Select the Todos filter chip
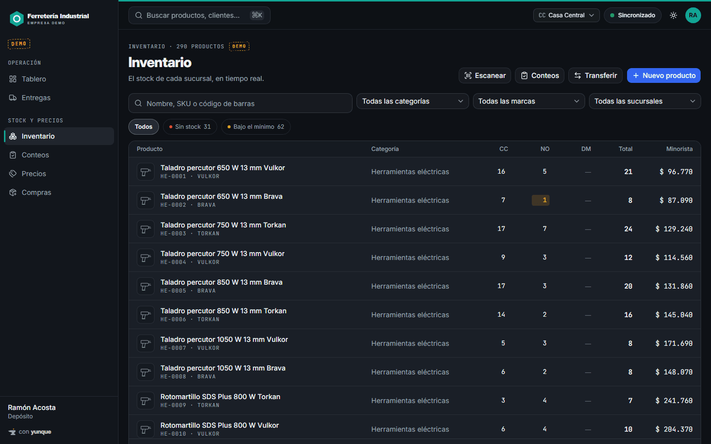The width and height of the screenshot is (711, 444). (x=144, y=127)
